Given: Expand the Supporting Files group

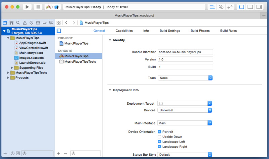Looking at the screenshot, I should tap(12, 68).
